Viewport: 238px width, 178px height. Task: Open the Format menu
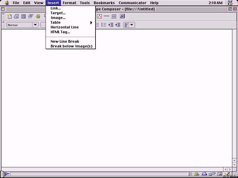point(69,3)
